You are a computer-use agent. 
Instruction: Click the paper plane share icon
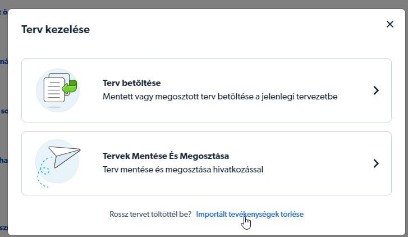click(58, 163)
